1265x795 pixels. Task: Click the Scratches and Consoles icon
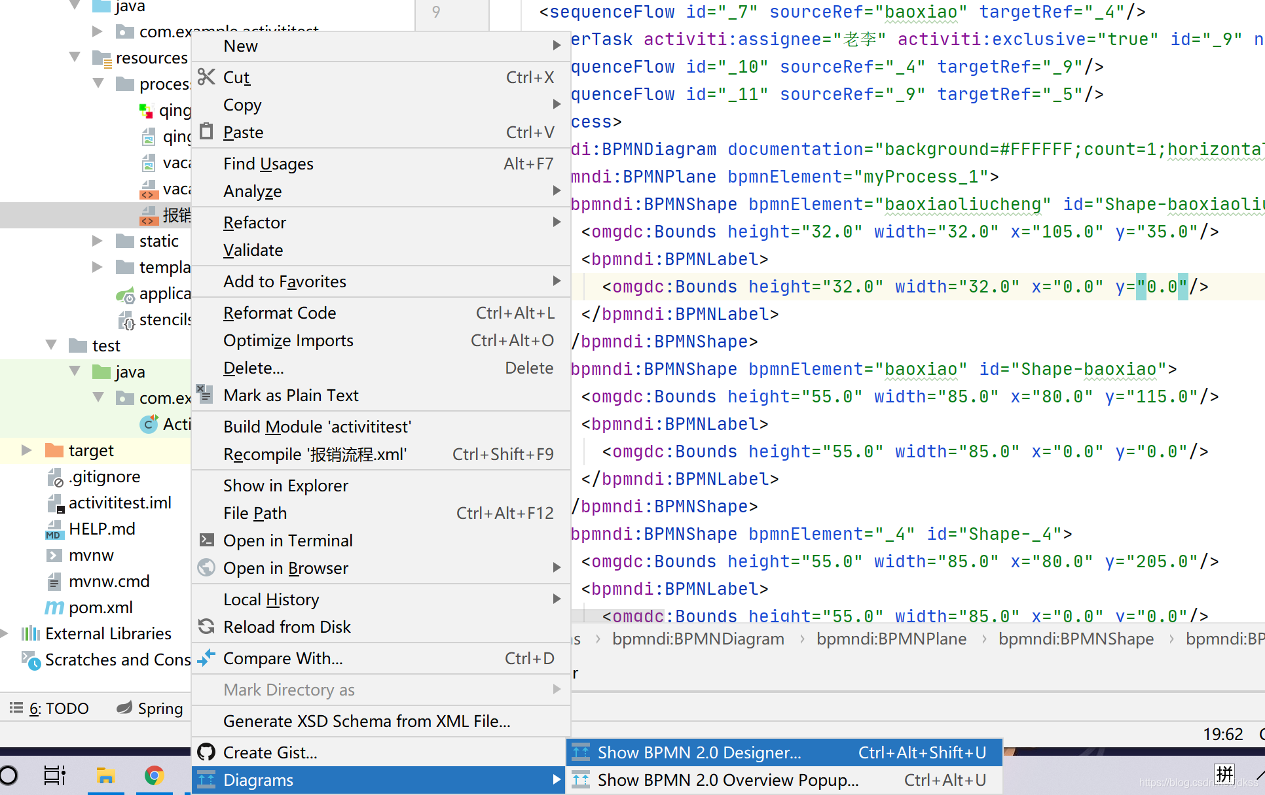point(31,660)
